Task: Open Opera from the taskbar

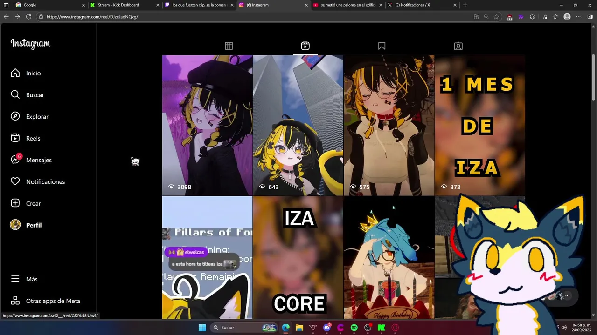Action: tap(396, 328)
